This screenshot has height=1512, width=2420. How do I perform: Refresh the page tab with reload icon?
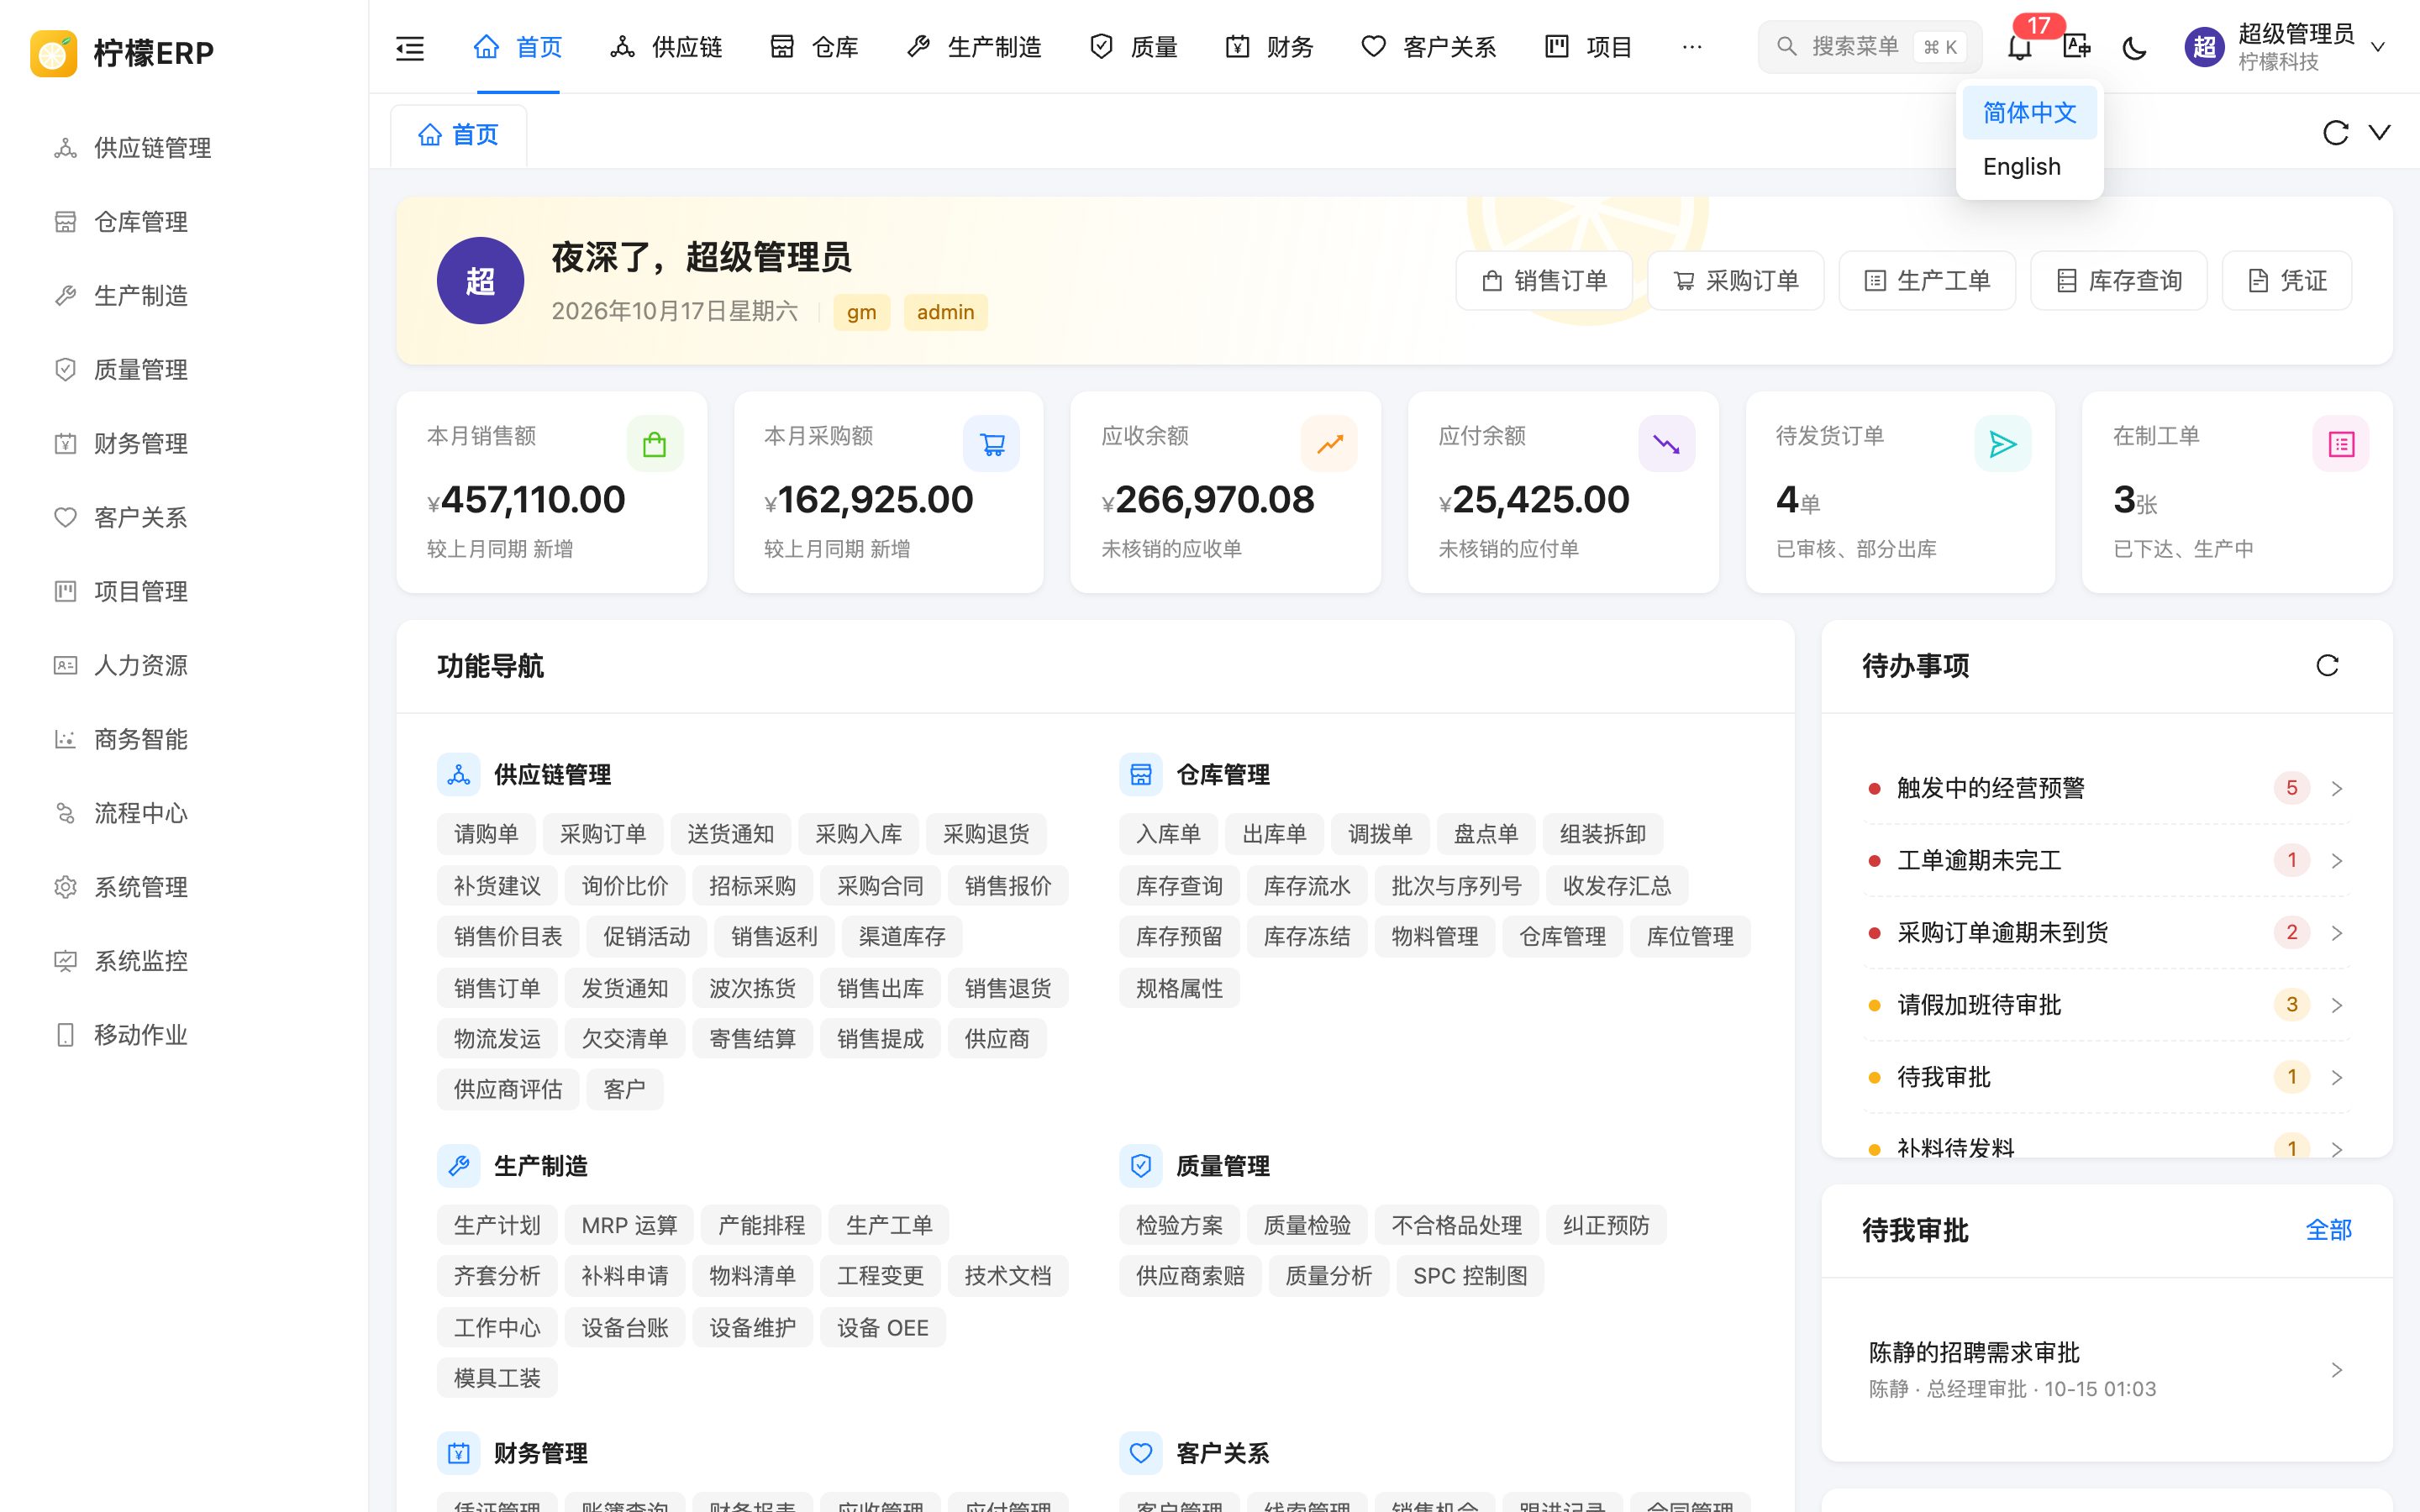coord(2335,132)
